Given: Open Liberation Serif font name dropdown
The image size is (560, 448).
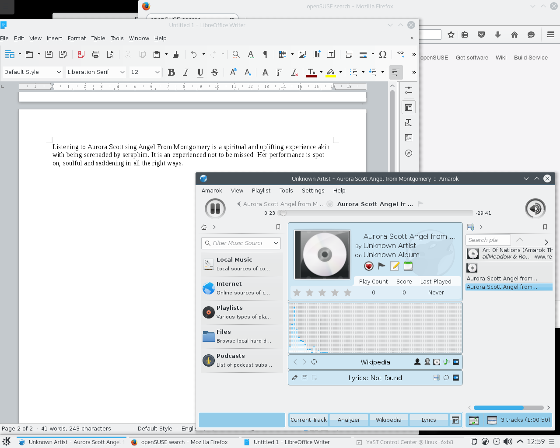Looking at the screenshot, I should pos(122,72).
